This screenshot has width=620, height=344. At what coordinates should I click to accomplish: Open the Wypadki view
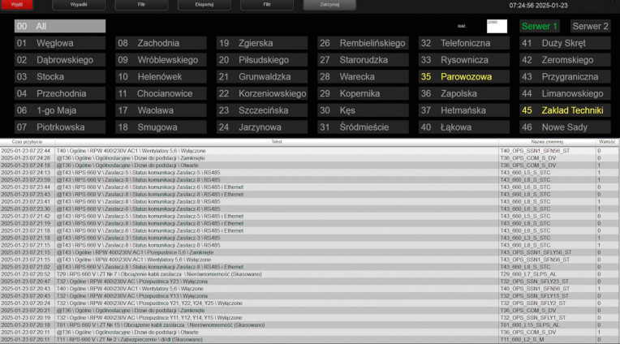click(x=79, y=5)
